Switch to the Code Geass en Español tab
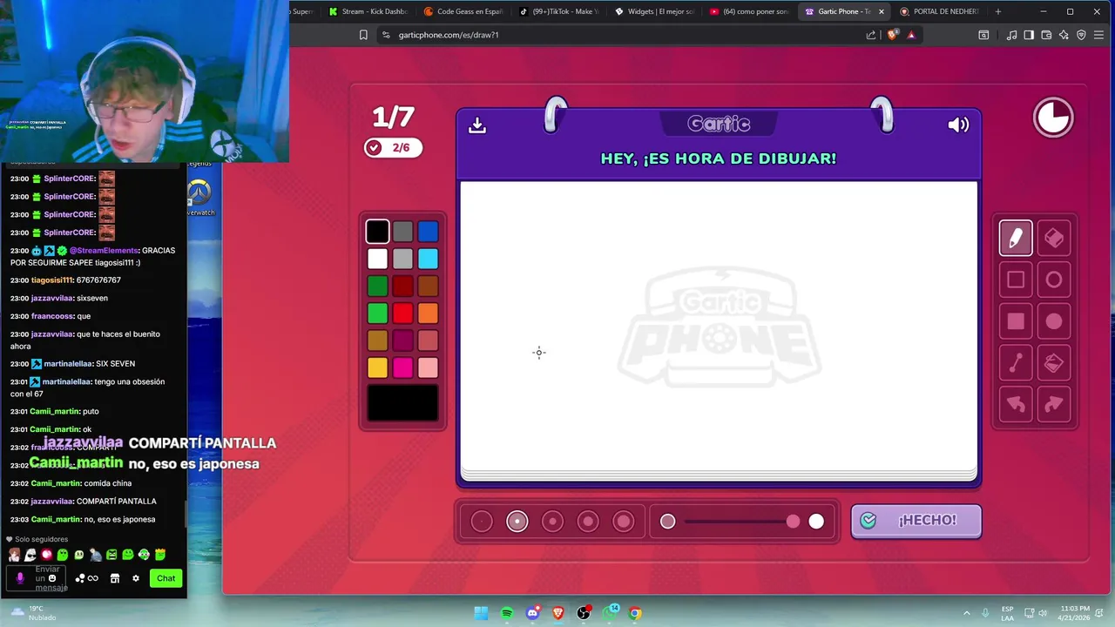Screen dimensions: 1115x627 463,11
